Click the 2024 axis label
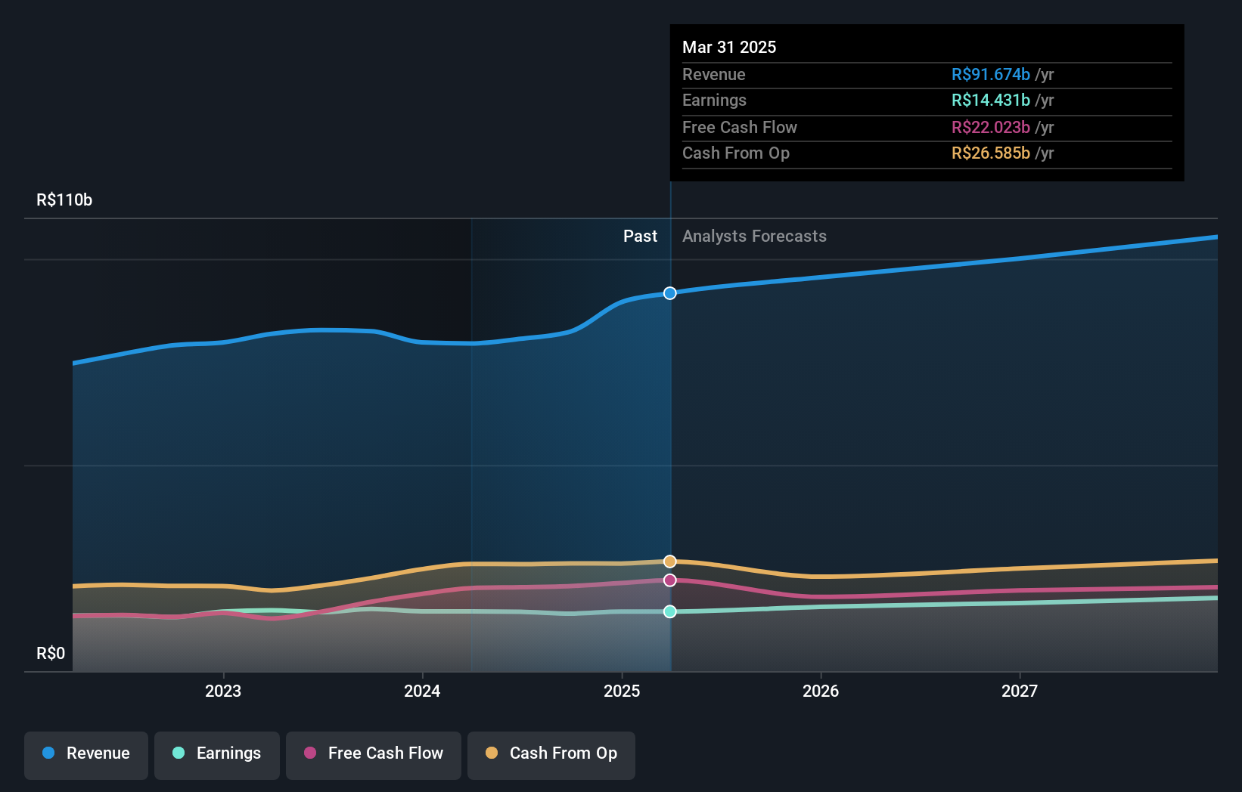The width and height of the screenshot is (1242, 792). (x=422, y=691)
